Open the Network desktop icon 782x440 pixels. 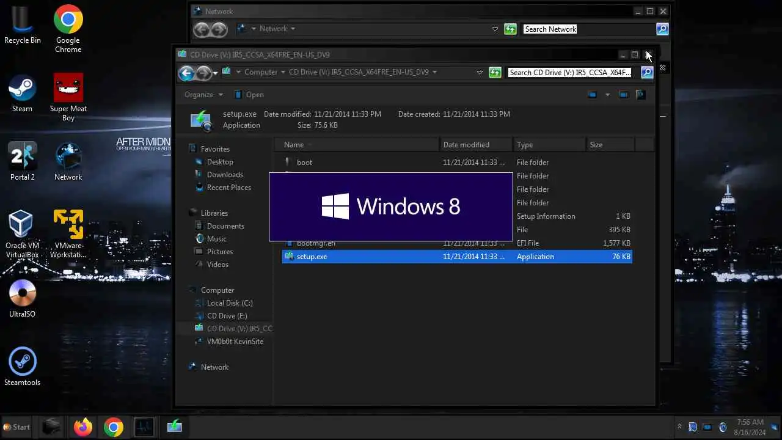tap(68, 162)
